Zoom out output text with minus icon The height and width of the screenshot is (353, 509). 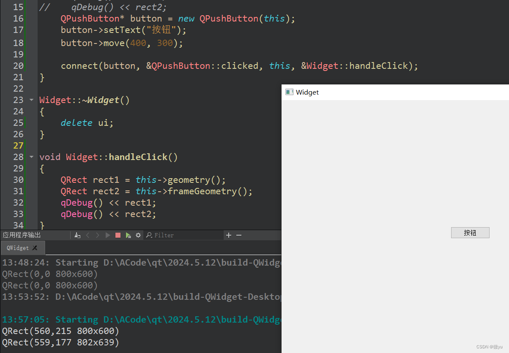pyautogui.click(x=239, y=235)
